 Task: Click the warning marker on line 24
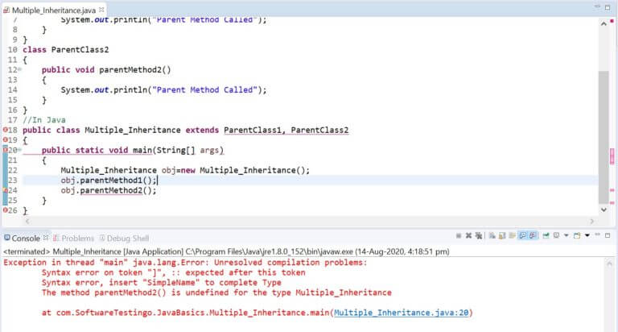(x=6, y=191)
